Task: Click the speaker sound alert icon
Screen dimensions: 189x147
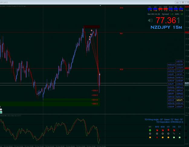Action: [150, 21]
